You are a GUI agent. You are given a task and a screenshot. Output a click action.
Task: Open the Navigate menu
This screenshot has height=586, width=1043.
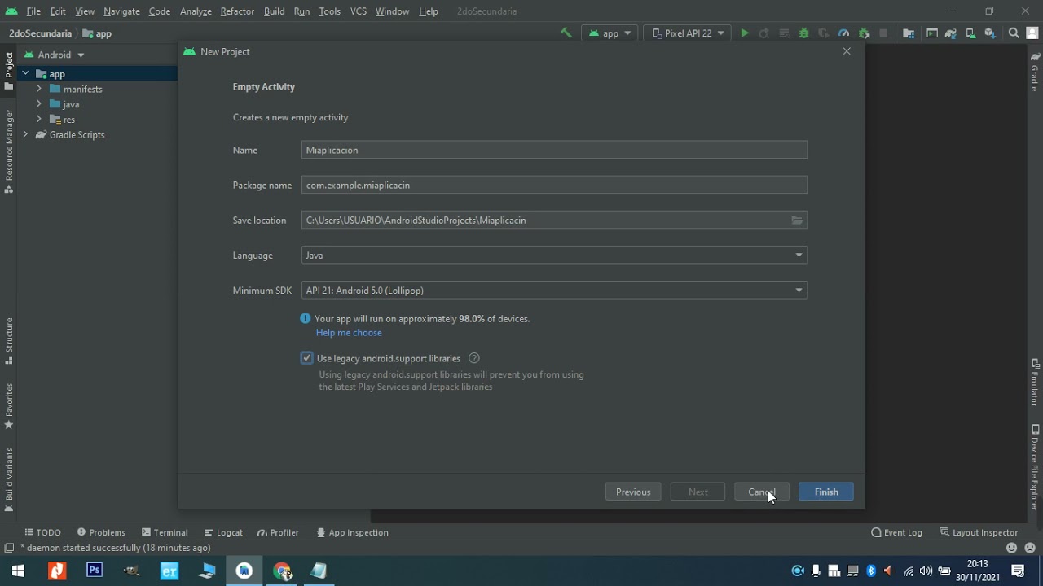tap(121, 11)
